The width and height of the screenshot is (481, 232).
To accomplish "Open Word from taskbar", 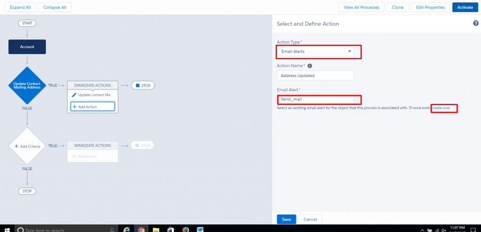I will [200, 230].
